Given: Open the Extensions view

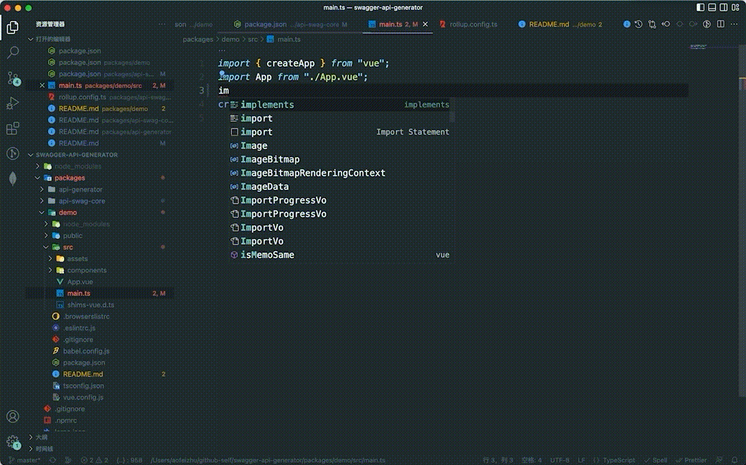Looking at the screenshot, I should point(13,129).
